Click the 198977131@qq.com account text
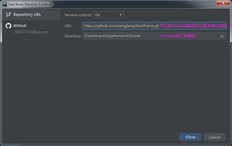 tap(31, 32)
